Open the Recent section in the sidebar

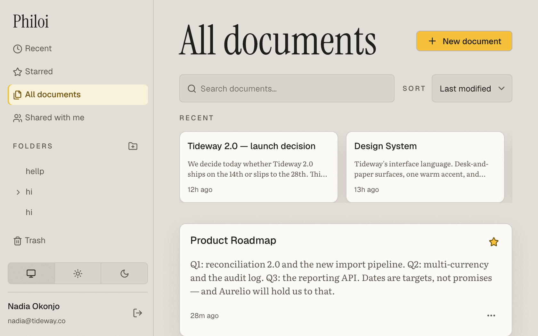tap(78, 49)
